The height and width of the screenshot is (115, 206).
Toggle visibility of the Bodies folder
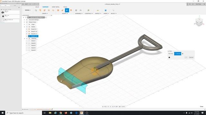(27, 27)
